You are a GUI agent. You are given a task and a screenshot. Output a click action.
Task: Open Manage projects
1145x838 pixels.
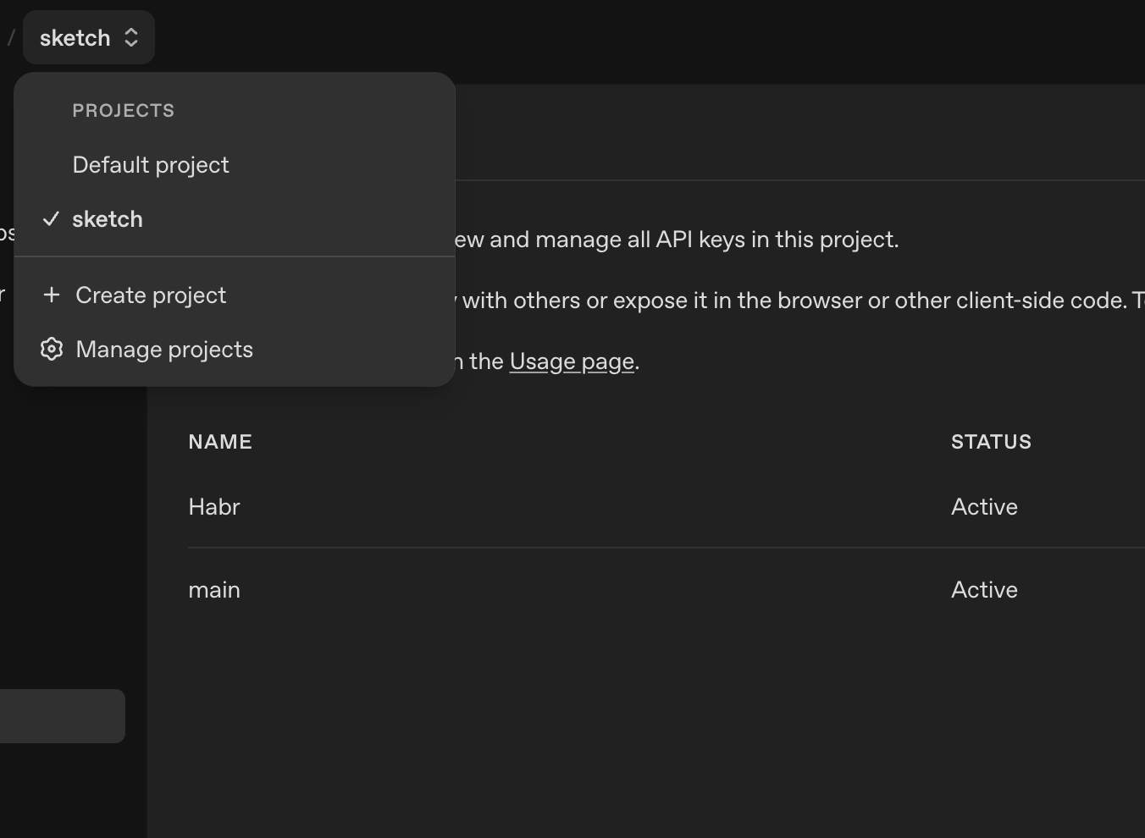pos(164,350)
